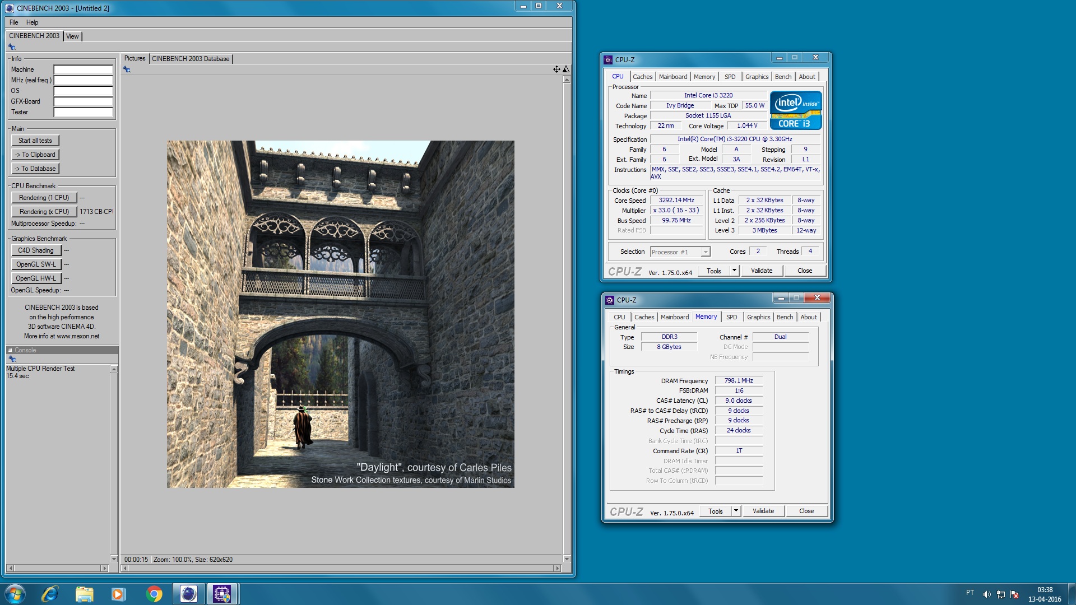This screenshot has width=1076, height=605.
Task: Open CPU tab in lower CPU-Z window
Action: coord(619,317)
